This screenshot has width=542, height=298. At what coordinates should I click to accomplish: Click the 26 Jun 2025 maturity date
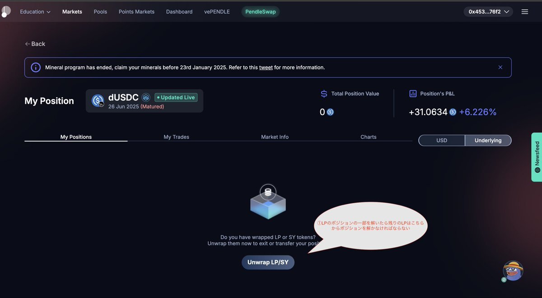[123, 107]
